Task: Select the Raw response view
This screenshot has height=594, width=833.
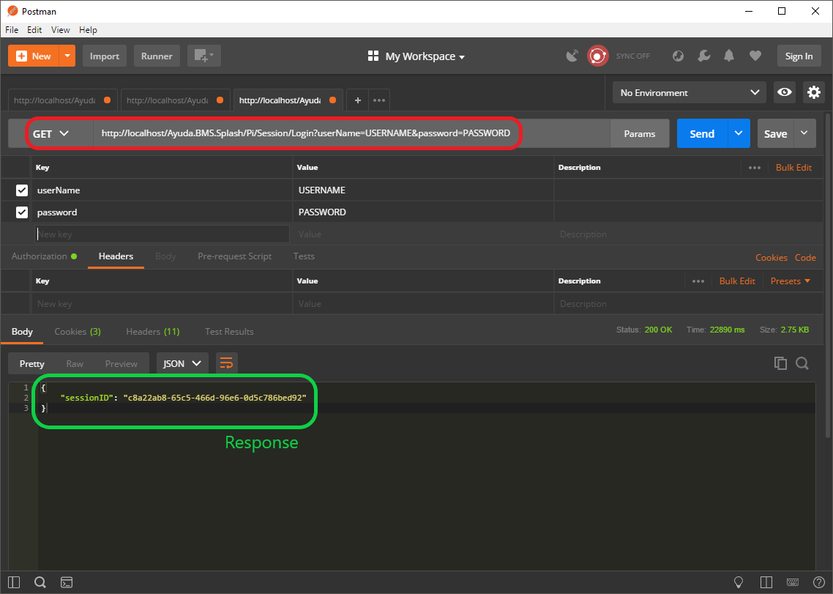Action: 75,364
